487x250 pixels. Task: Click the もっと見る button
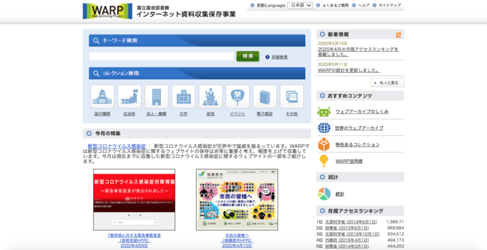387,83
